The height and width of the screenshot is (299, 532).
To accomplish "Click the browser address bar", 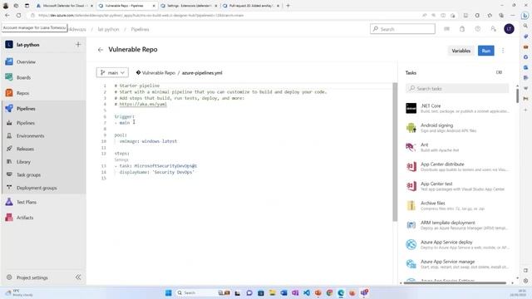I will [224, 16].
